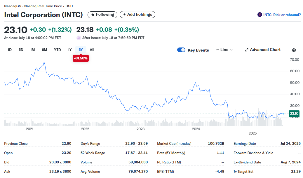Click the after hours price 23.18

point(85,30)
